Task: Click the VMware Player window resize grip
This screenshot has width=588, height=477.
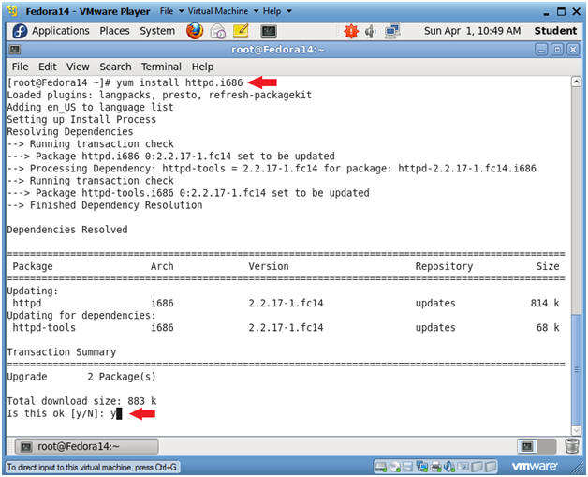Action: coord(578,468)
